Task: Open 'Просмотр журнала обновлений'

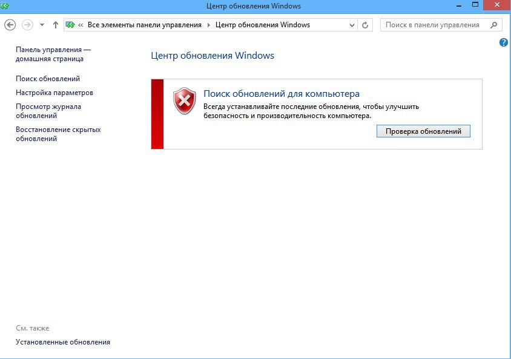Action: (48, 111)
